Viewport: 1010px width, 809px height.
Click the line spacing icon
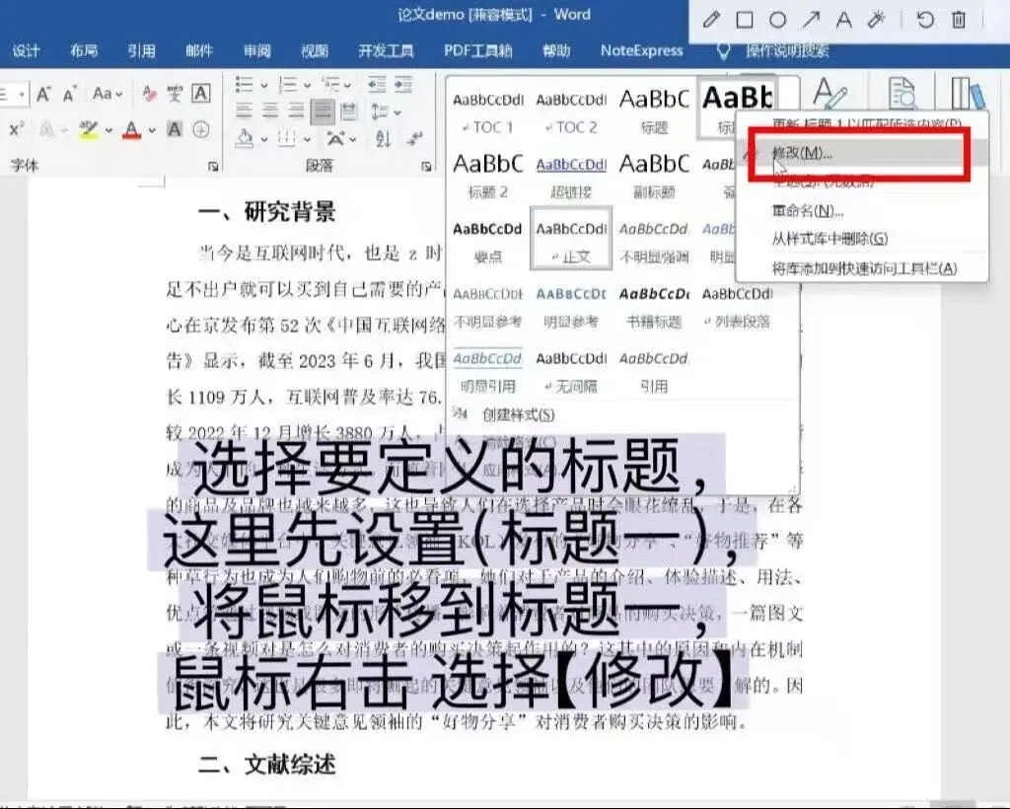click(x=380, y=112)
